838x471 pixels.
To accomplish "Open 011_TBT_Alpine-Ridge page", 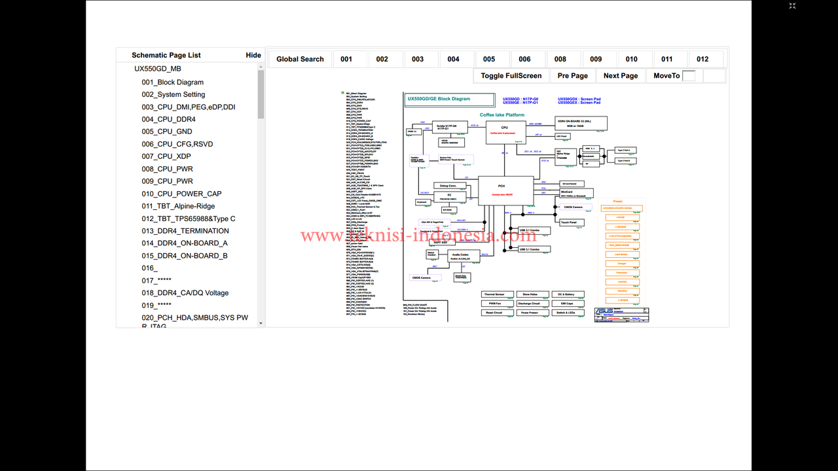I will tap(178, 206).
